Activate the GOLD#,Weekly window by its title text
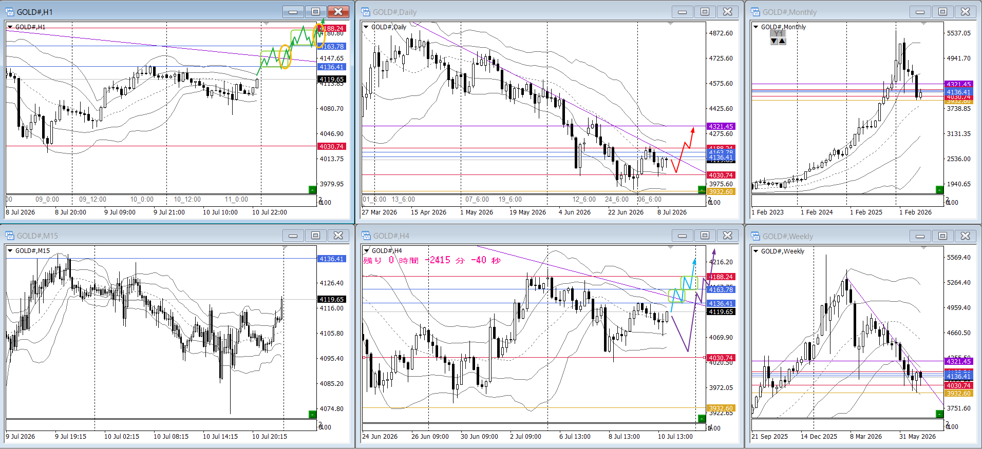 [787, 237]
